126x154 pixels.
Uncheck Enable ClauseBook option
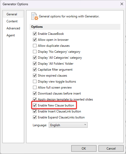tap(35, 34)
